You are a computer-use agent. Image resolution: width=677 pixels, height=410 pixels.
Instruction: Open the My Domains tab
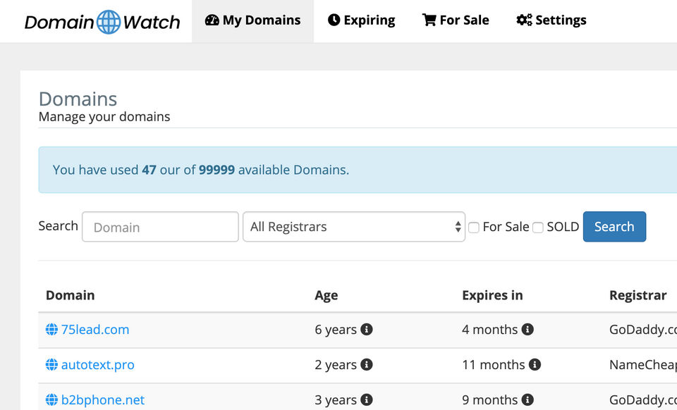pyautogui.click(x=253, y=20)
